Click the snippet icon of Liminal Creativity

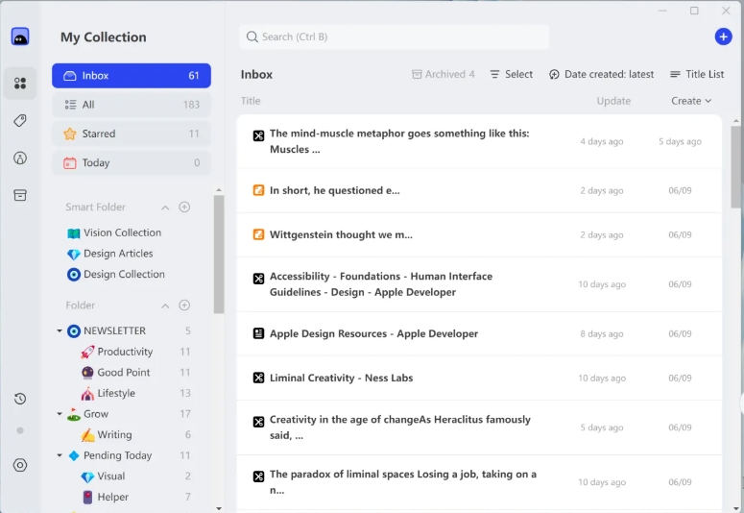[x=258, y=379]
